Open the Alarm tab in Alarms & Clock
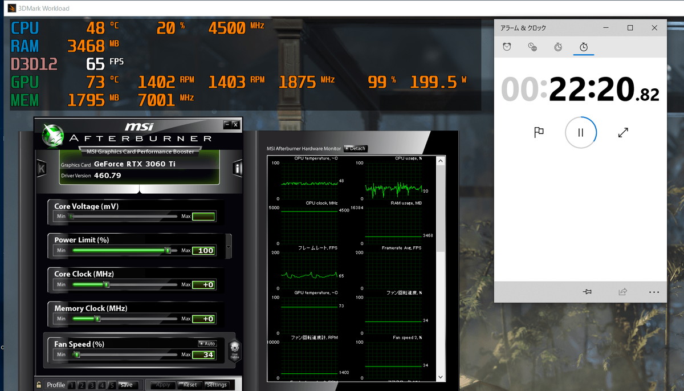 coord(507,47)
